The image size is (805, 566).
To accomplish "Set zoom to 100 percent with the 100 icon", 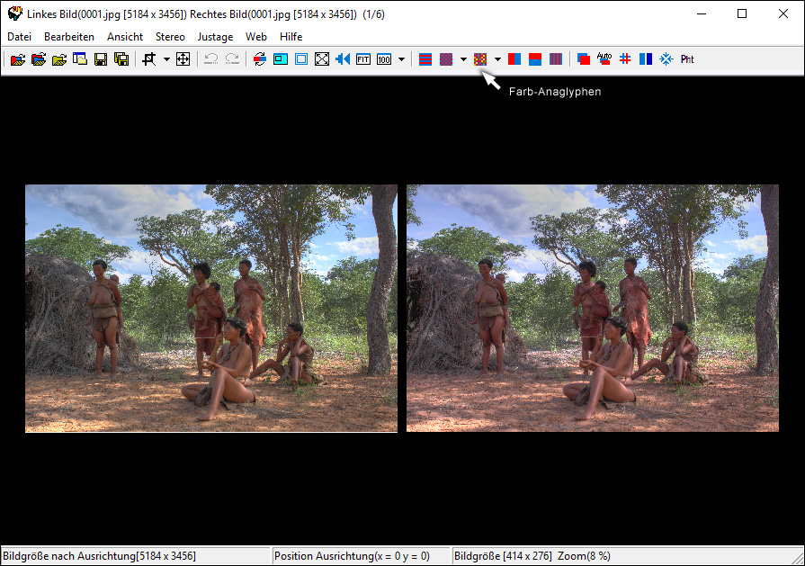I will (x=384, y=59).
